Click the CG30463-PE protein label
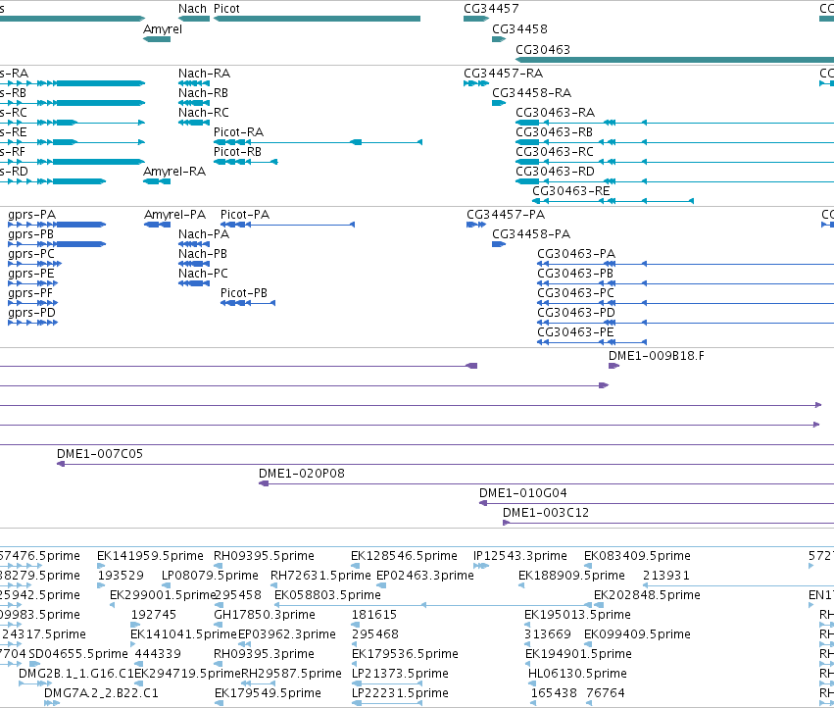The image size is (834, 708). click(x=575, y=332)
